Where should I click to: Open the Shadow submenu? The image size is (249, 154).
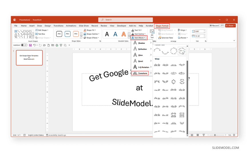tap(142, 43)
